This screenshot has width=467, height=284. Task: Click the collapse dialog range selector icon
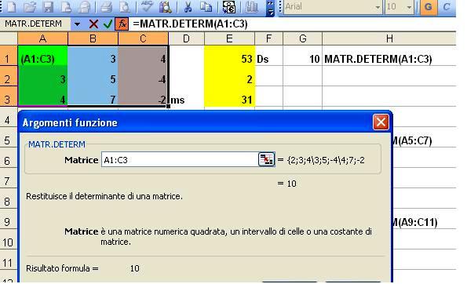tap(266, 159)
